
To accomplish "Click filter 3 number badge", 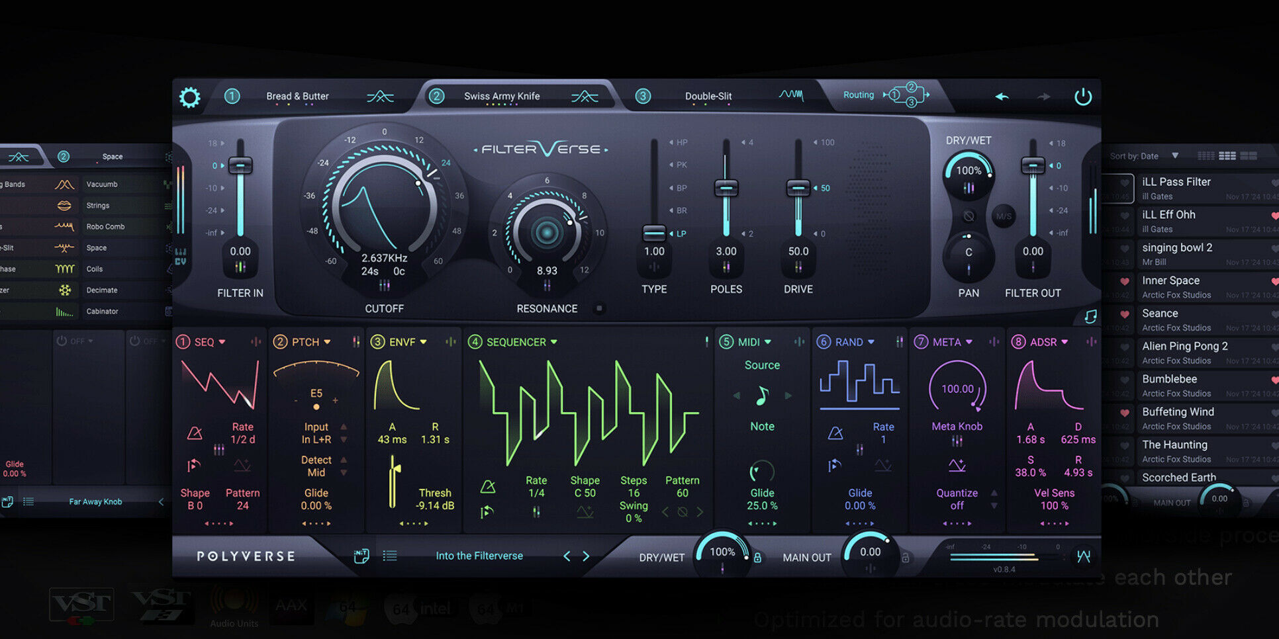I will pos(643,97).
